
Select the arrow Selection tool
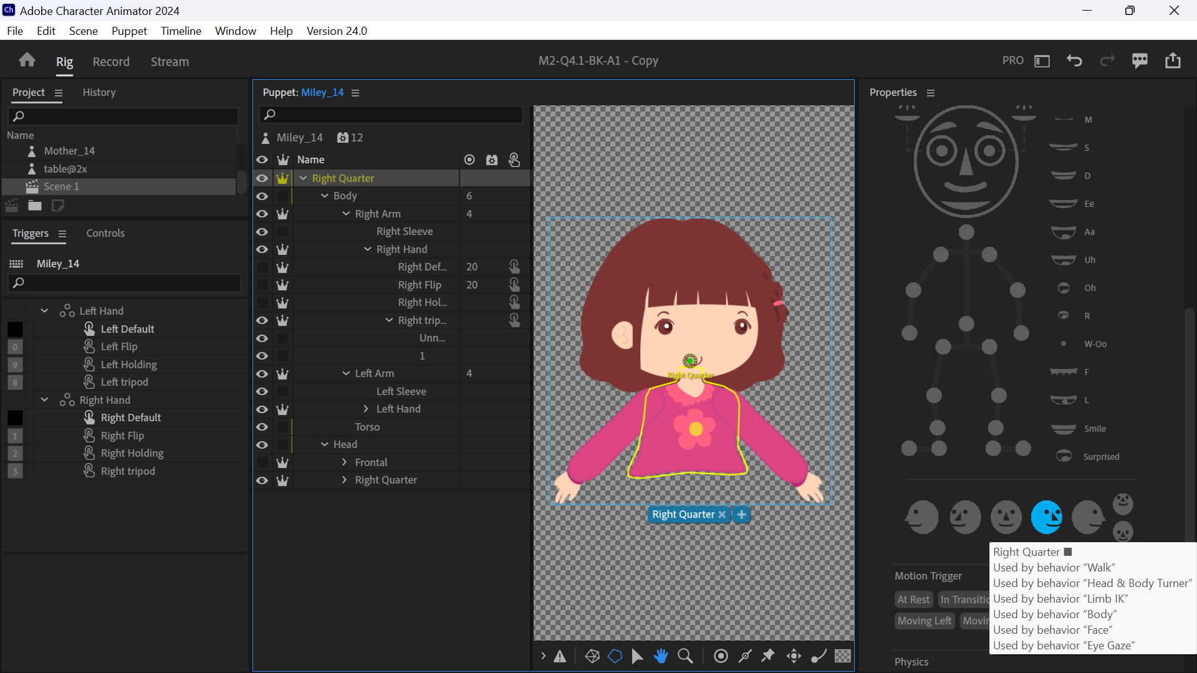(637, 656)
